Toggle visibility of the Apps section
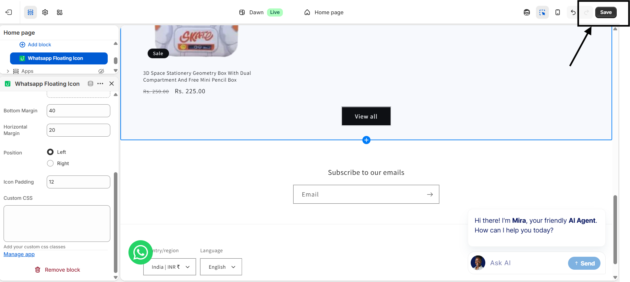Screen dimensions: 630x282 point(101,71)
